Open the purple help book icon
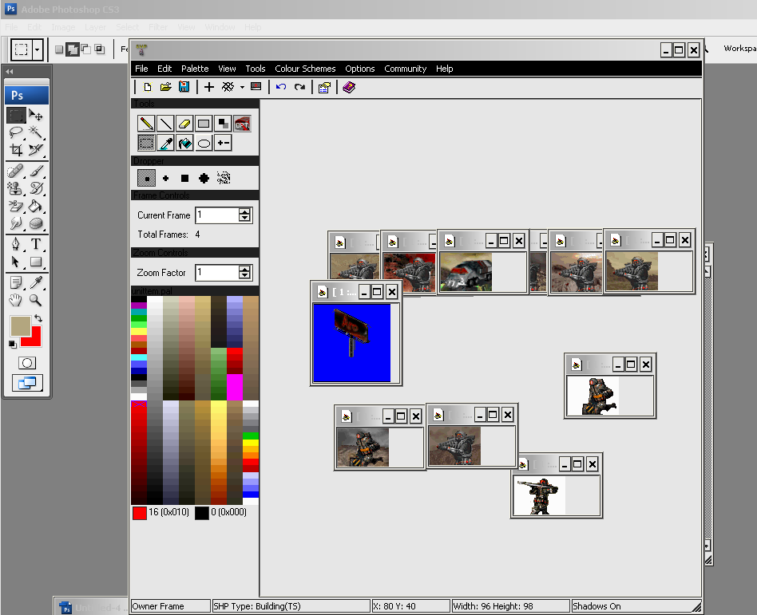Image resolution: width=757 pixels, height=615 pixels. (x=349, y=87)
